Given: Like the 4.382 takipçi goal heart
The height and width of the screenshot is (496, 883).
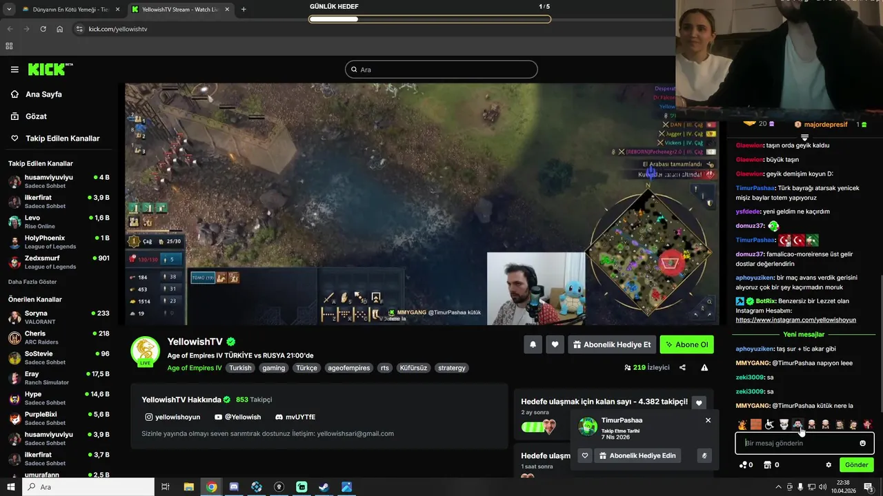Looking at the screenshot, I should tap(699, 404).
